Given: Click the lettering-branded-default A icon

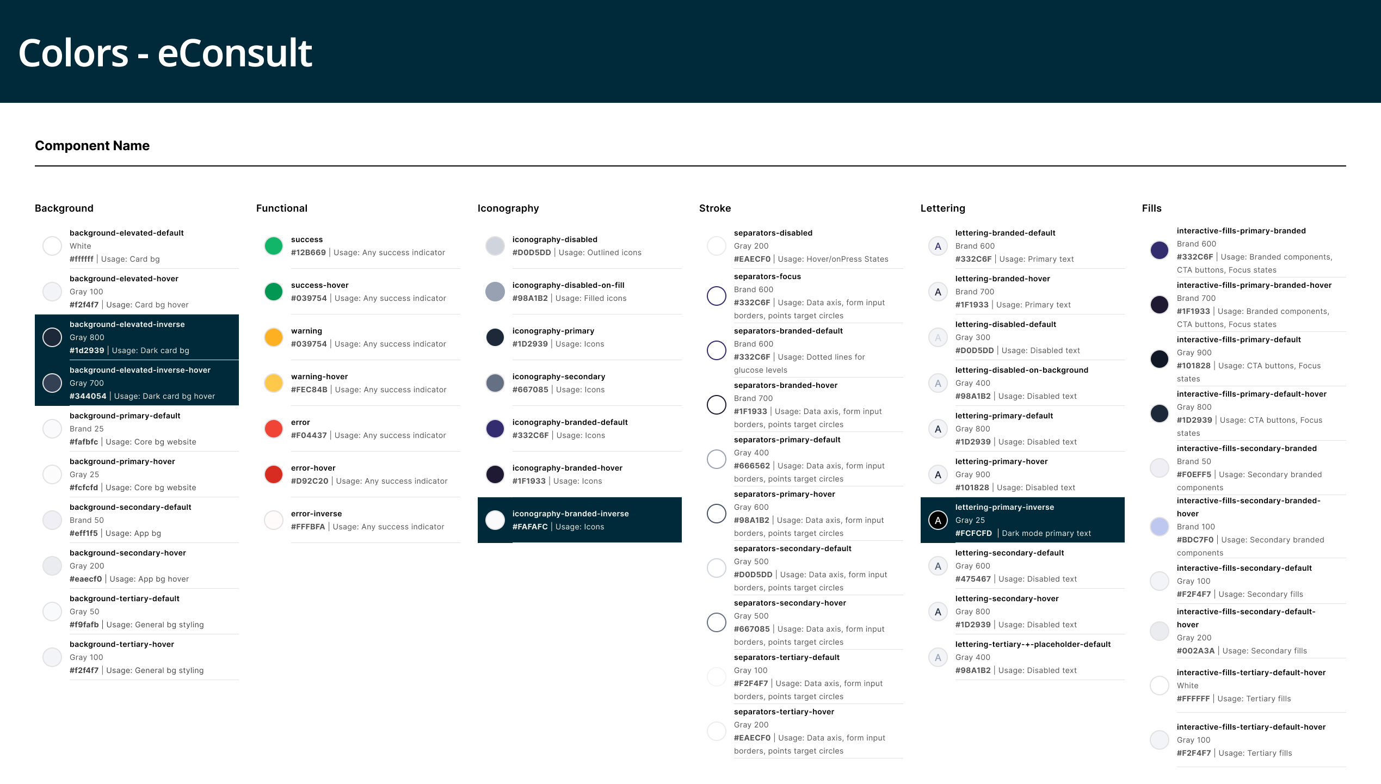Looking at the screenshot, I should 938,246.
